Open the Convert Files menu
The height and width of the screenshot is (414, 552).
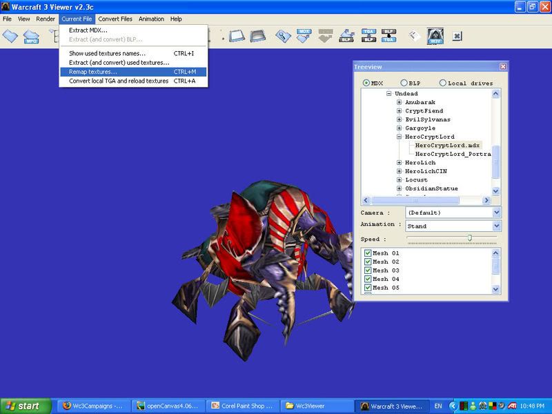[x=115, y=19]
